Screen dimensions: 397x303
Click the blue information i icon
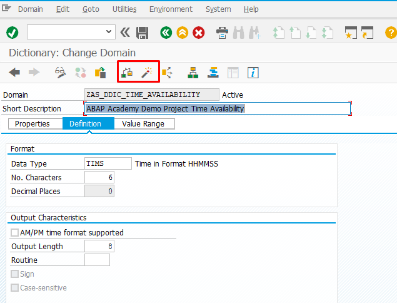[x=253, y=73]
